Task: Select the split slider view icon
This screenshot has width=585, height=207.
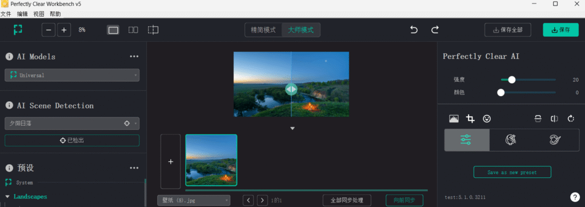Action: [153, 30]
